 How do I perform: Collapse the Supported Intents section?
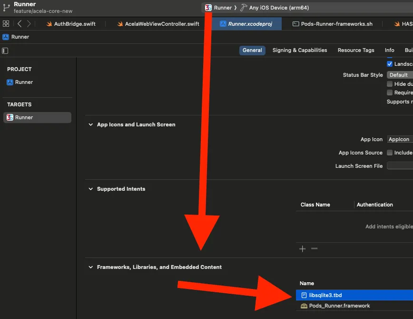tap(90, 189)
